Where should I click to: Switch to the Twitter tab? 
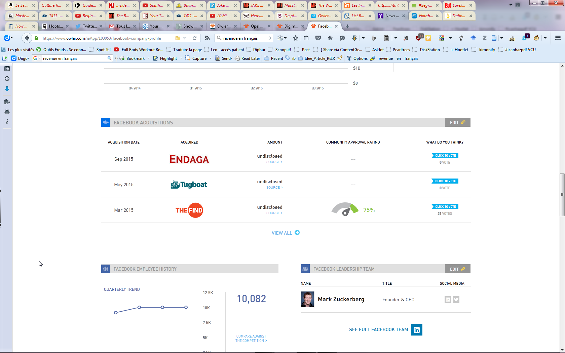89,26
